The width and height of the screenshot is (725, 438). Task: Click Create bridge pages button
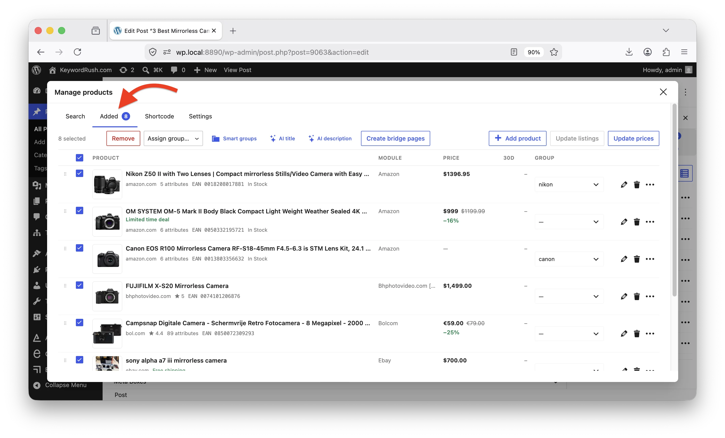point(395,138)
